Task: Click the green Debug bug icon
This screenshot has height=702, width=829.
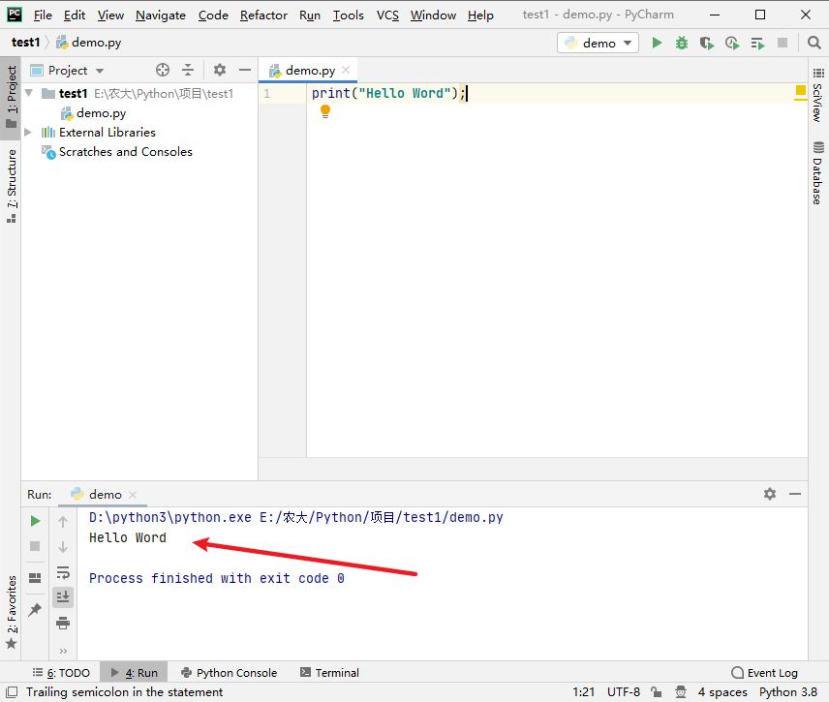Action: (682, 43)
